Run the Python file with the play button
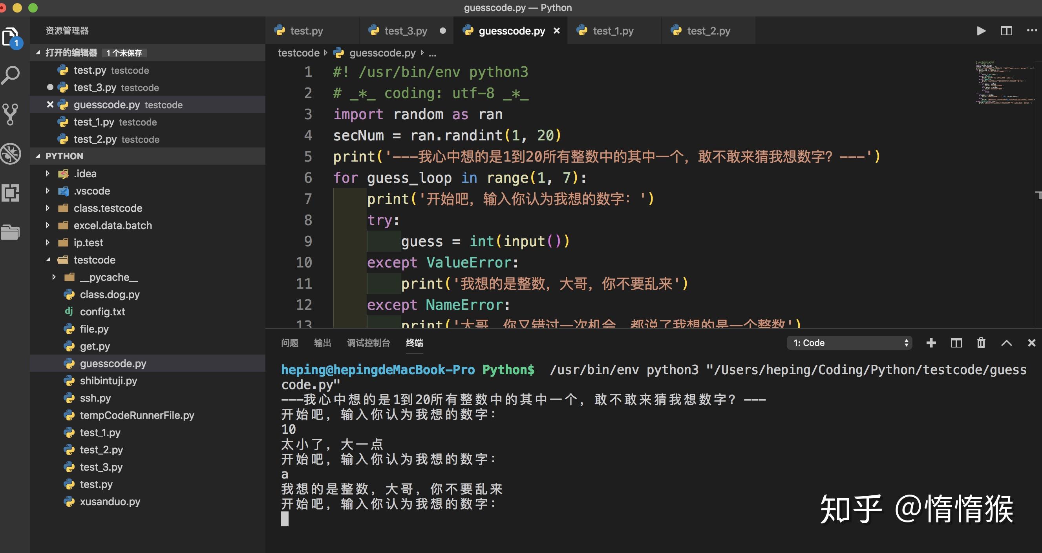 coord(980,30)
